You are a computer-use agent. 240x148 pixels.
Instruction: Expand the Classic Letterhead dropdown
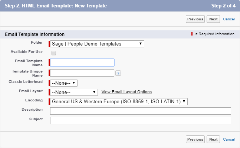tap(64, 83)
